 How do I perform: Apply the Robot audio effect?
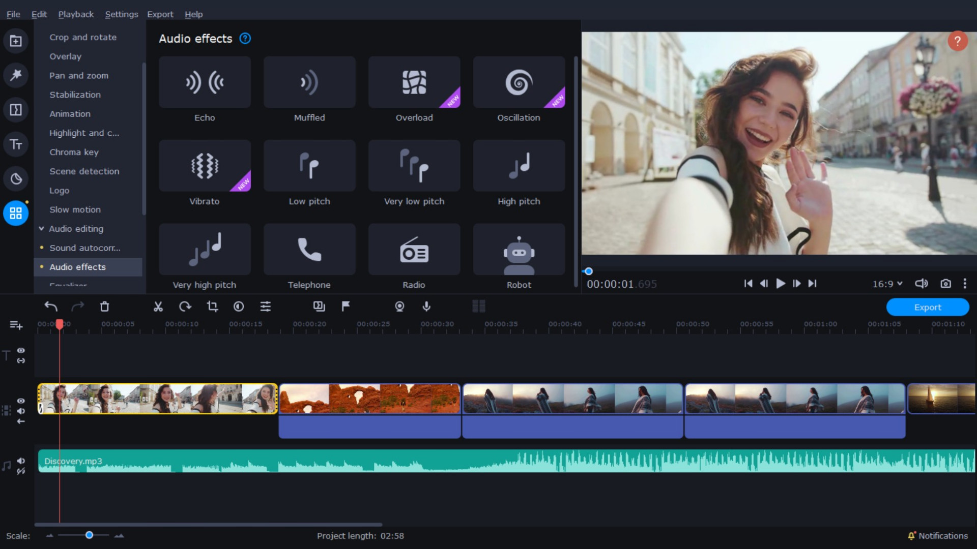click(x=519, y=257)
